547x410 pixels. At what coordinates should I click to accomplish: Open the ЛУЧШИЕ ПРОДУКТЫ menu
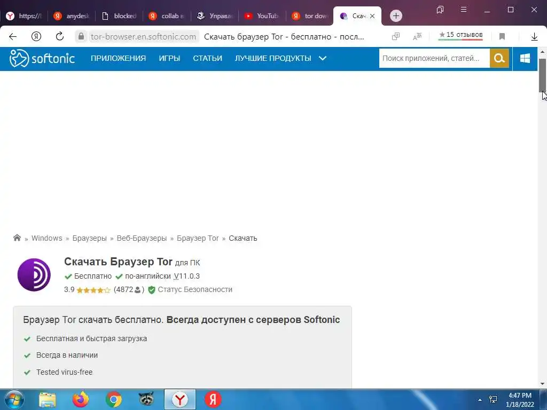[x=273, y=58]
